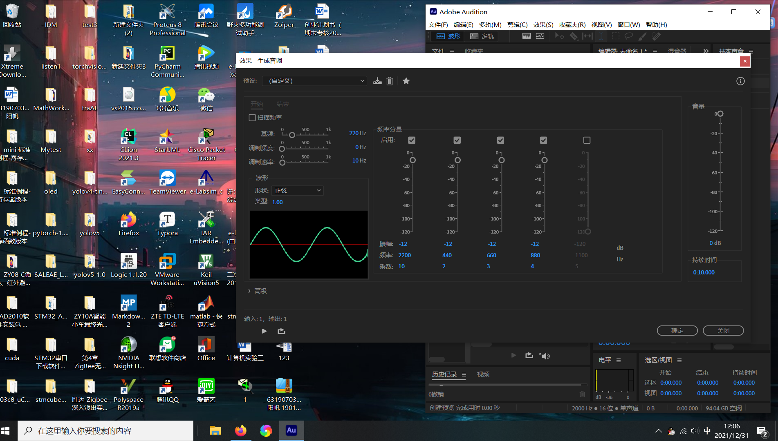The width and height of the screenshot is (778, 441).
Task: Click the base frequency (基频) slider handle
Action: [292, 135]
